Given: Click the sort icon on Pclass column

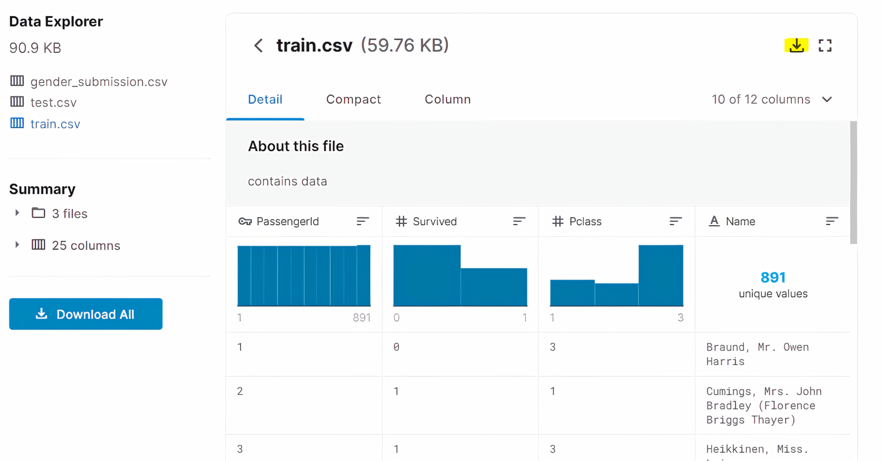Looking at the screenshot, I should tap(675, 221).
